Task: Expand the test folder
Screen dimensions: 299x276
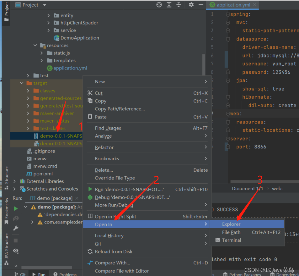Action: point(28,76)
